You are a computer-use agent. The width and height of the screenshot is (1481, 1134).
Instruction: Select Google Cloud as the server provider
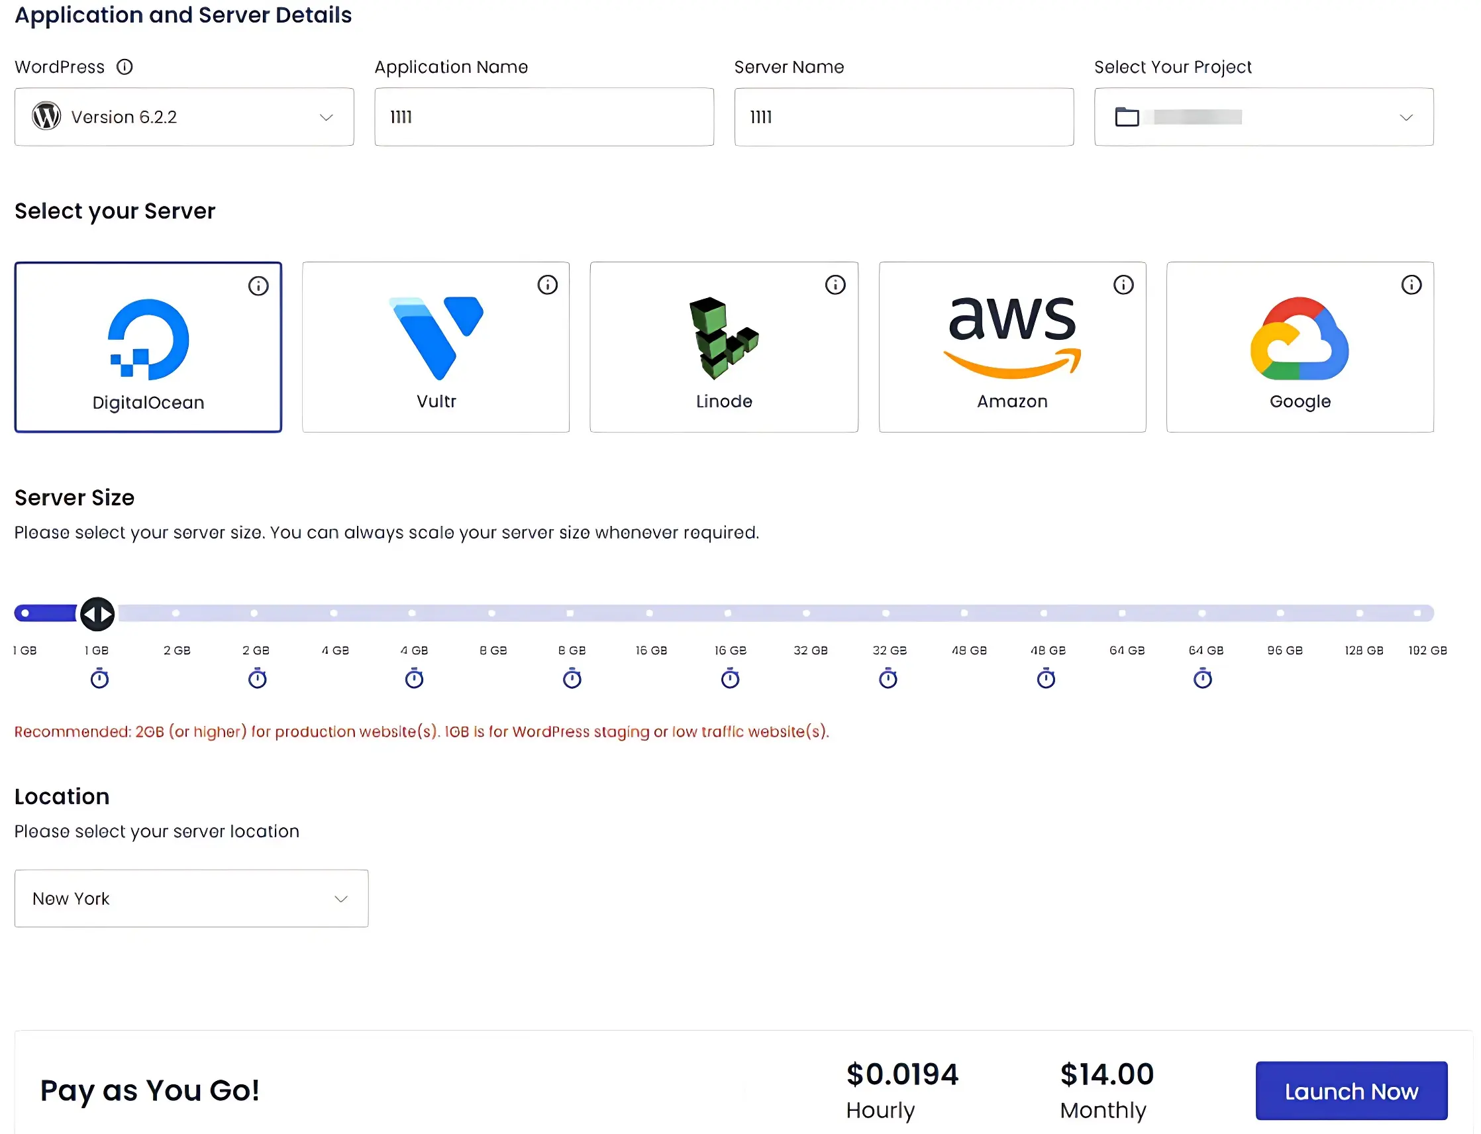[x=1300, y=347]
